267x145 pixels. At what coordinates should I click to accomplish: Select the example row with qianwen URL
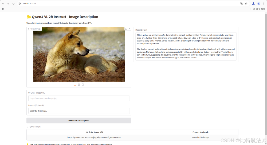tap(95, 138)
